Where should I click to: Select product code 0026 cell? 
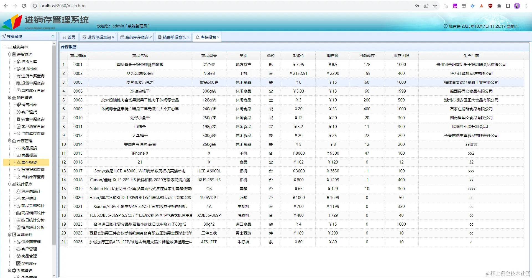(x=78, y=242)
